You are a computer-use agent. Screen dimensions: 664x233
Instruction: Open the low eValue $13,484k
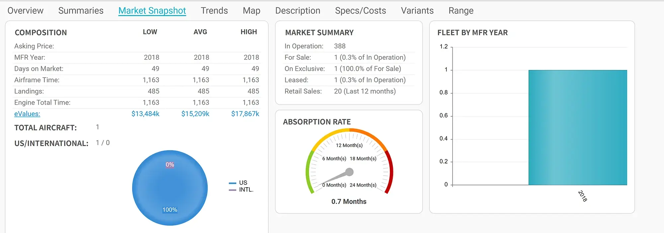pos(145,114)
